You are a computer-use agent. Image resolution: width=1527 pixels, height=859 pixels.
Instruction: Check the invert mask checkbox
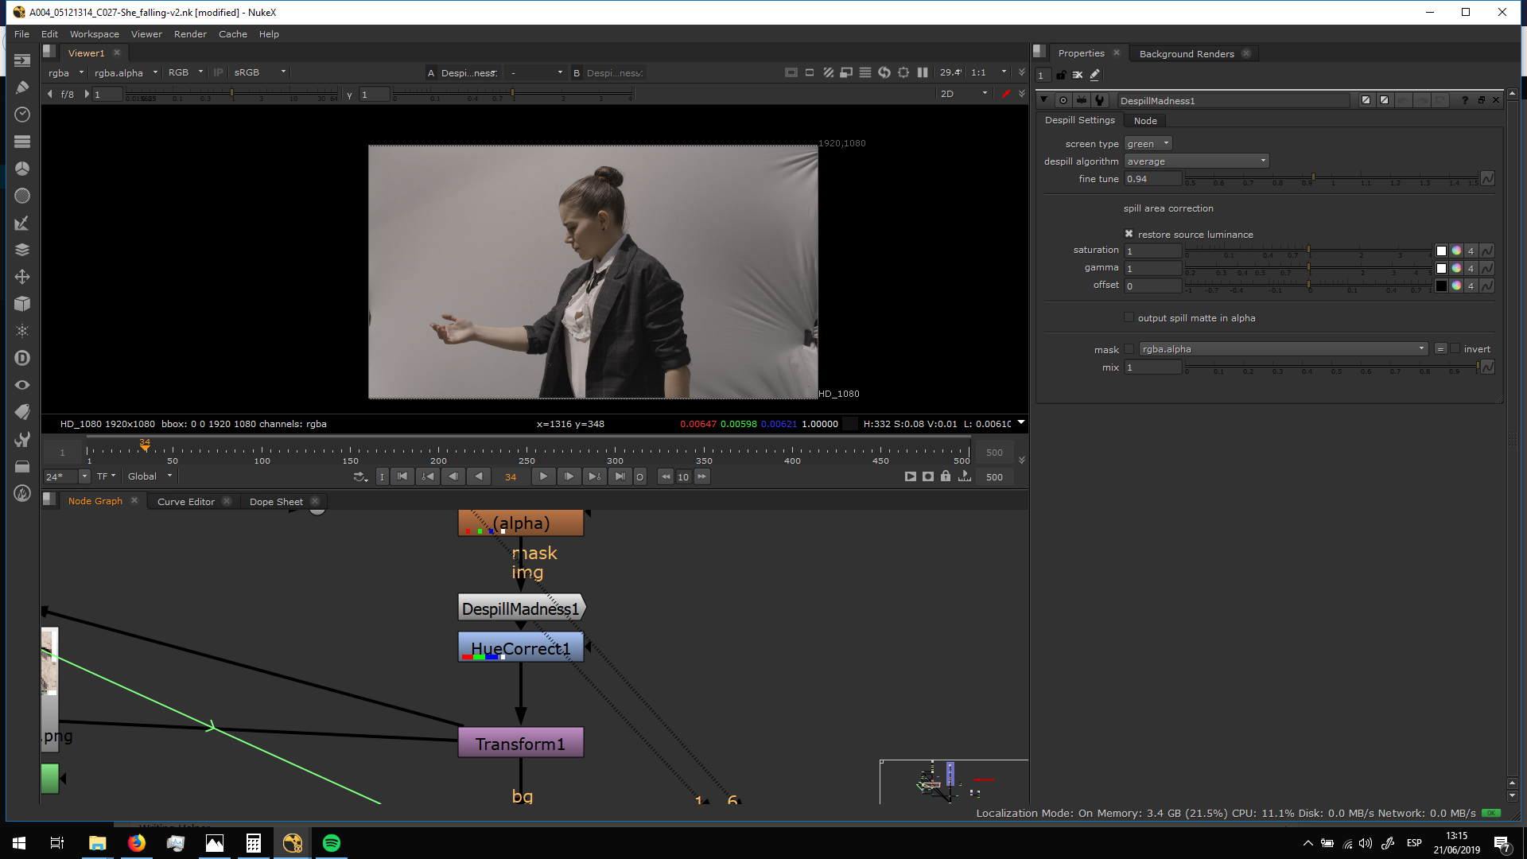click(x=1455, y=348)
